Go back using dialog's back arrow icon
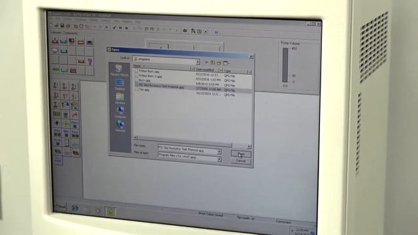Image resolution: width=418 pixels, height=235 pixels. coord(206,63)
